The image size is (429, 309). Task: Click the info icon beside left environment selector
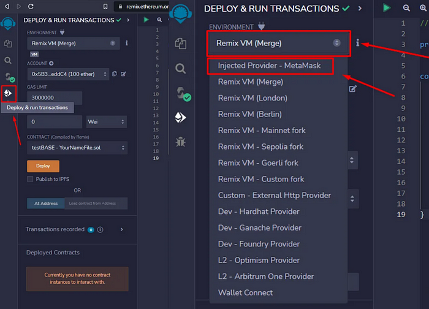pos(126,43)
